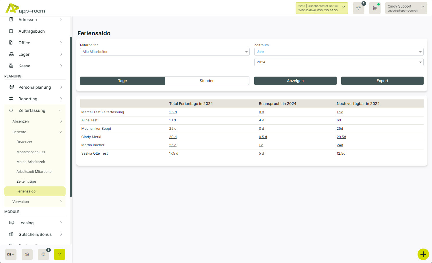Open the printer status icon
Image resolution: width=432 pixels, height=263 pixels.
click(374, 8)
